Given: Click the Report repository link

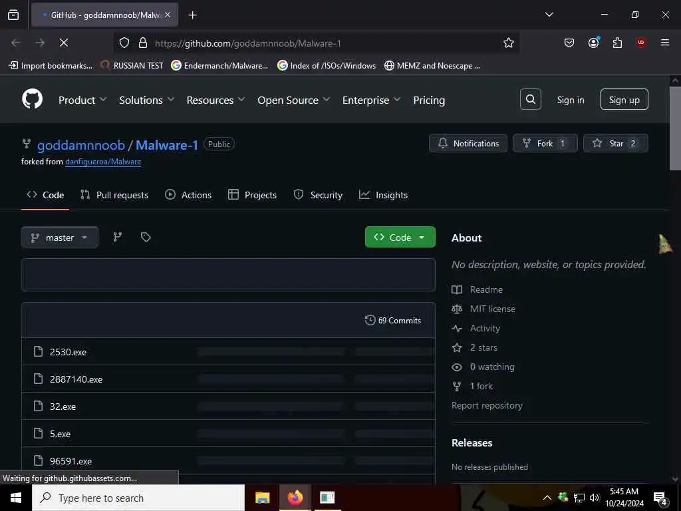Looking at the screenshot, I should (x=487, y=405).
